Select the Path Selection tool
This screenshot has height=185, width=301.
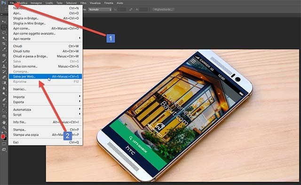click(x=4, y=111)
